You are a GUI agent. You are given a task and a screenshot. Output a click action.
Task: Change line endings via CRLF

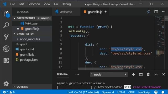pyautogui.click(x=131, y=92)
